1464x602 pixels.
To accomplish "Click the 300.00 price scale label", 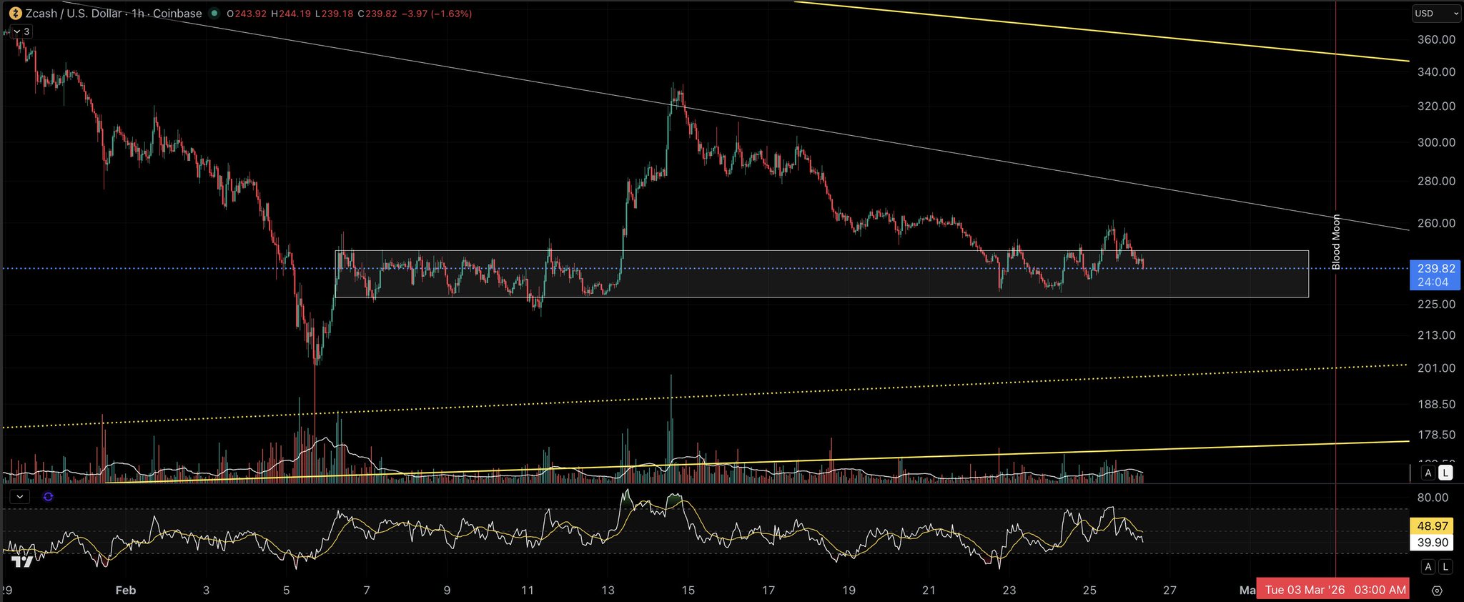I will 1436,142.
